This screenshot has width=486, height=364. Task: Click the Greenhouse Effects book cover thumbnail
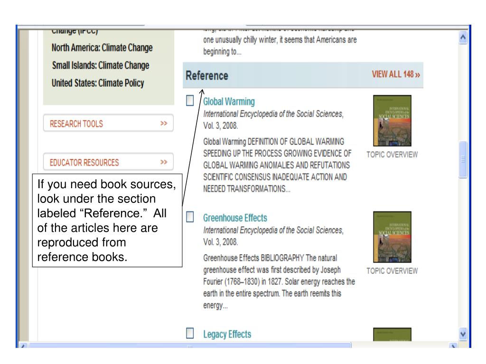tap(392, 237)
